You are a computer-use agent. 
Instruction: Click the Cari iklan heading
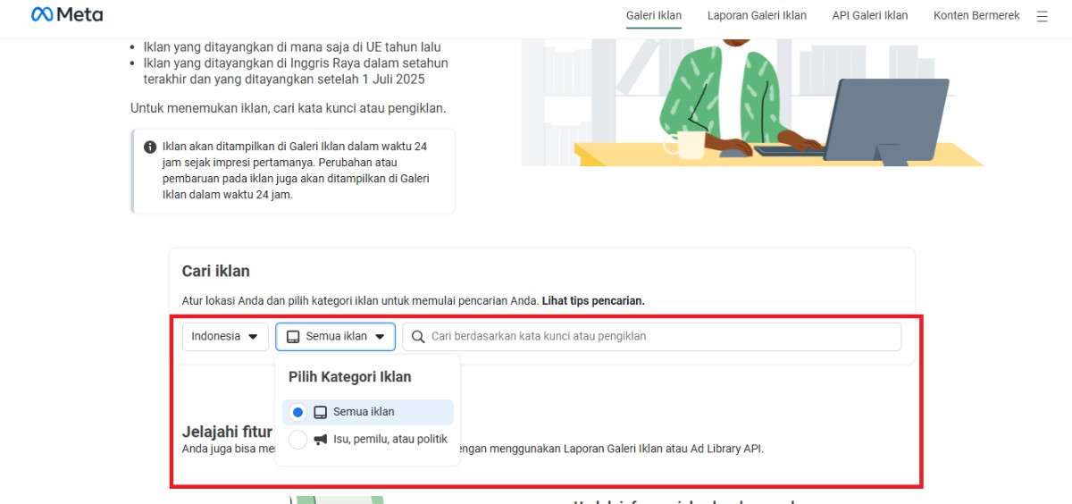(x=216, y=271)
